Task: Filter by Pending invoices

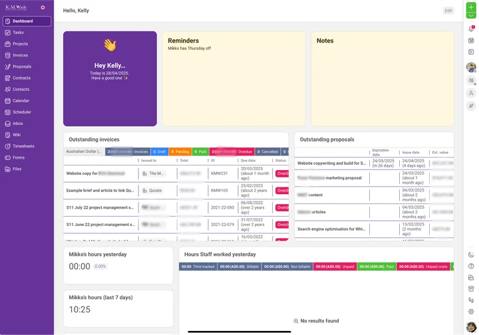Action: (x=180, y=152)
